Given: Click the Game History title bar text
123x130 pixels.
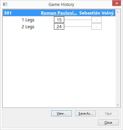Looking at the screenshot, I should (x=61, y=5).
